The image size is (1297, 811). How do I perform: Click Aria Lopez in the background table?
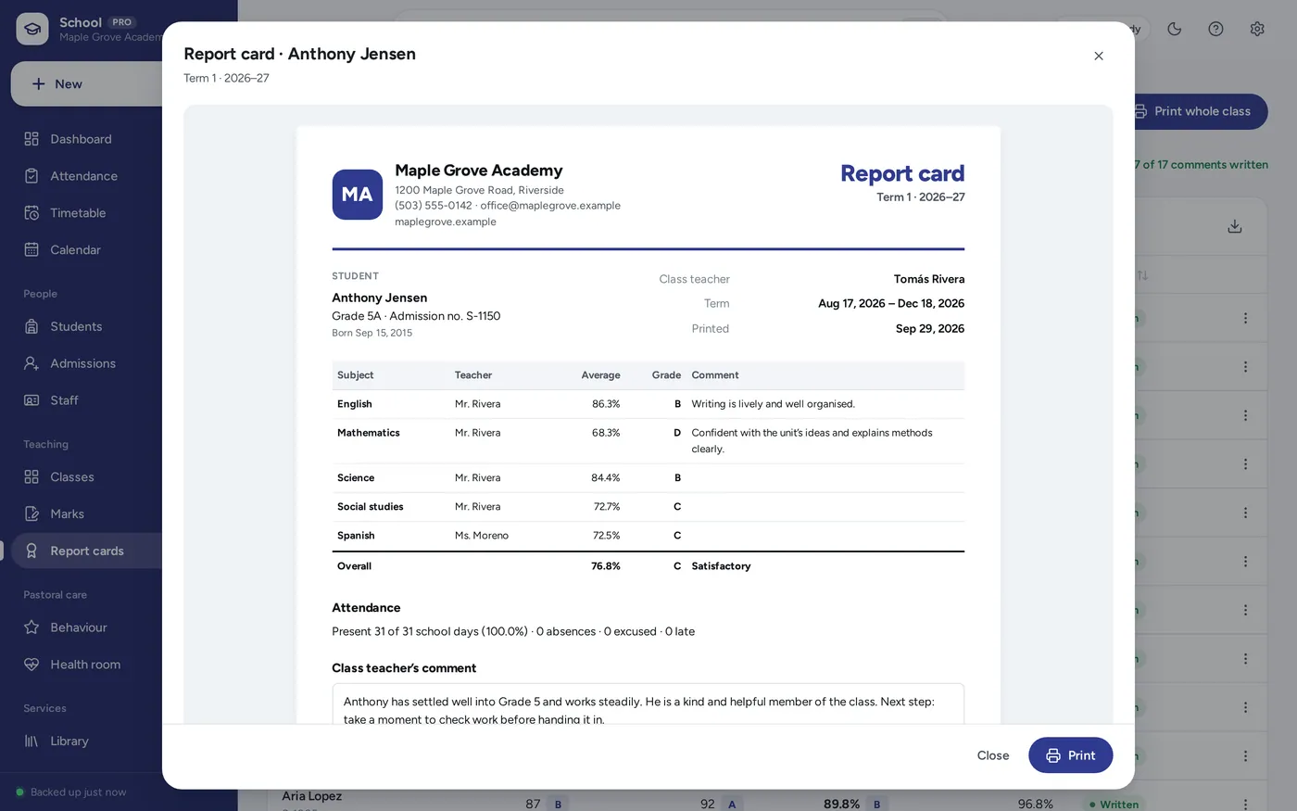pyautogui.click(x=312, y=796)
